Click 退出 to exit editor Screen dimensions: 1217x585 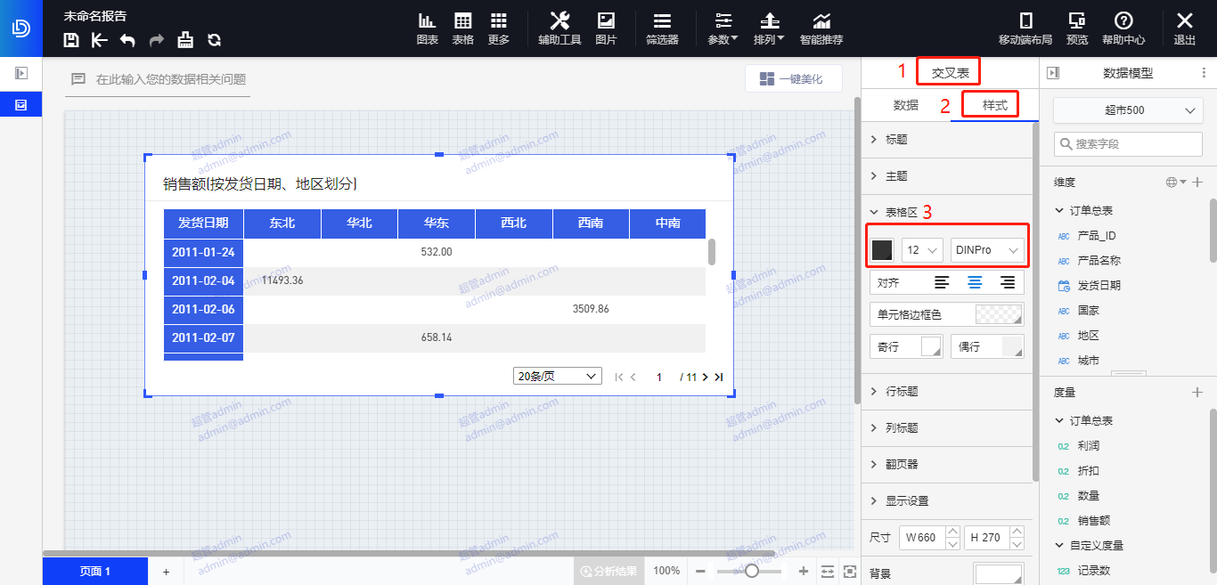pos(1184,28)
